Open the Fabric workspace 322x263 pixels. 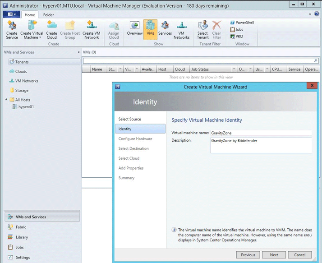(21, 227)
